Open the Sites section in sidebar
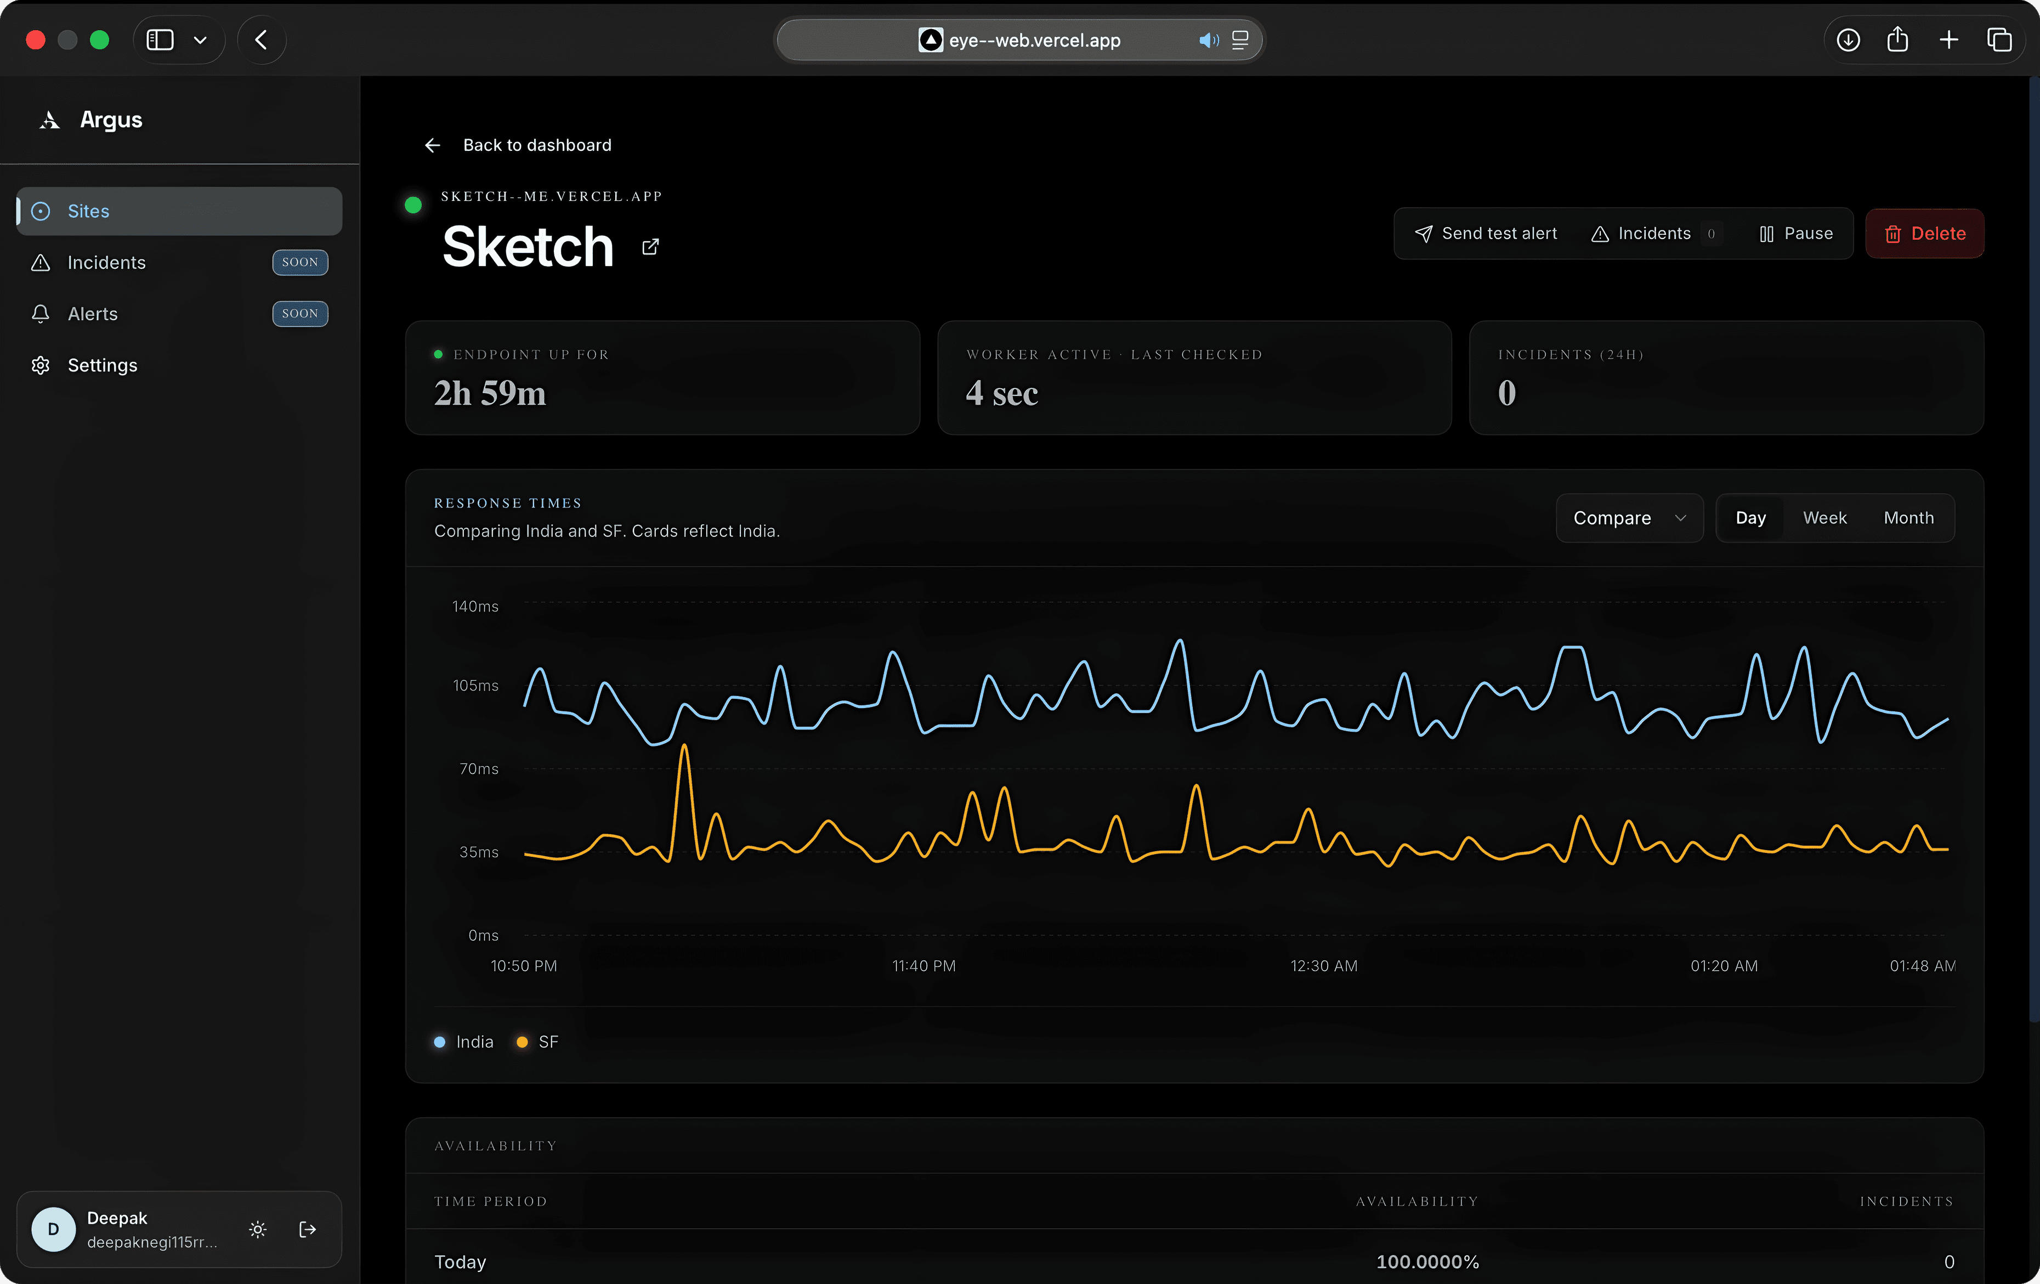This screenshot has width=2040, height=1284. point(179,211)
